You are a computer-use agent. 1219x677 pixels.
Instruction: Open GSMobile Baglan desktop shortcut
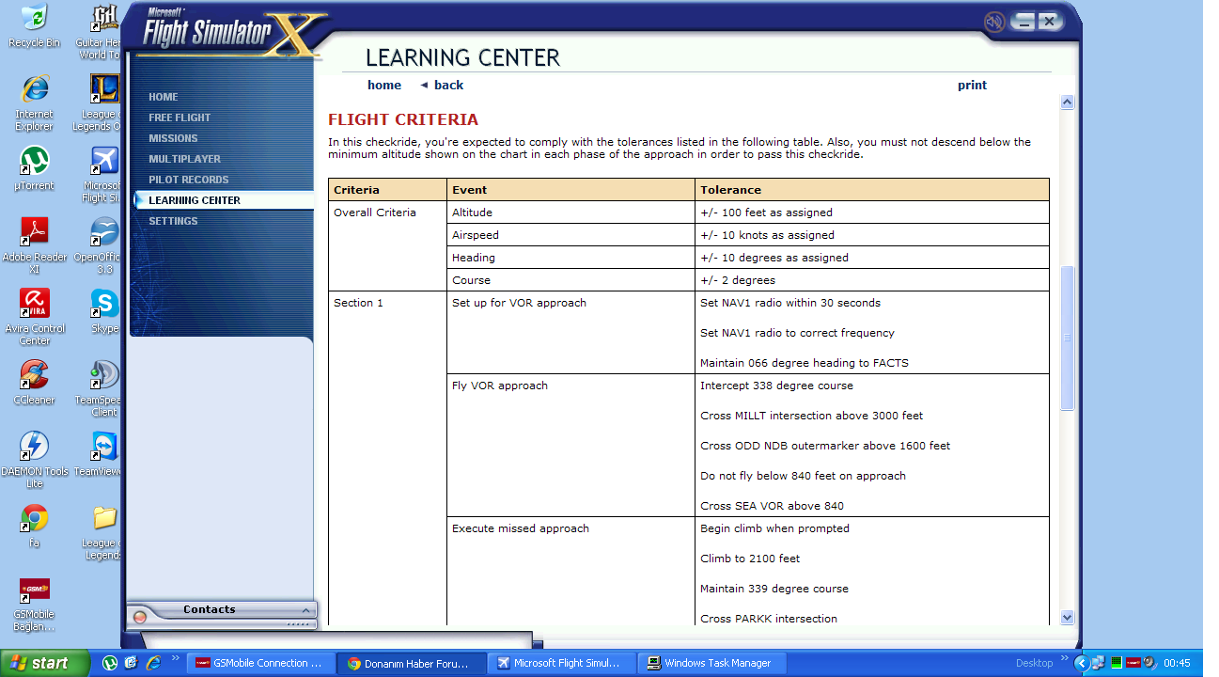[x=35, y=605]
